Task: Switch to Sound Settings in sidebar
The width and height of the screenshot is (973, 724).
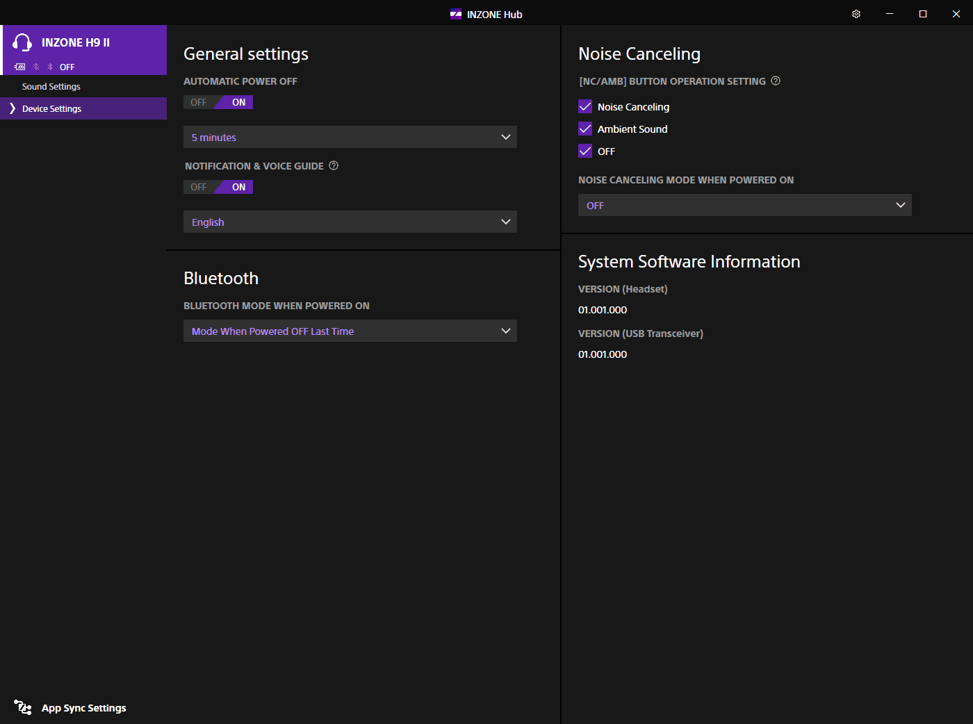Action: coord(51,86)
